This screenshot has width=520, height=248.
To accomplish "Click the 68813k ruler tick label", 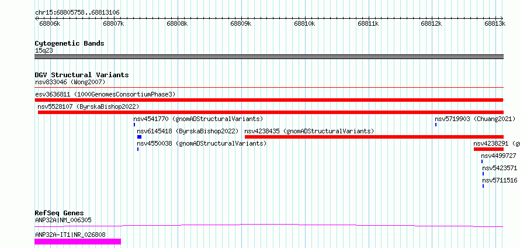I will [495, 23].
